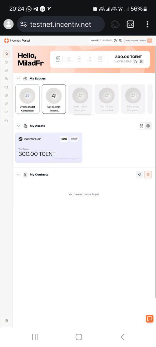
Task: Show the QR code in top header bar
Action: [120, 41]
